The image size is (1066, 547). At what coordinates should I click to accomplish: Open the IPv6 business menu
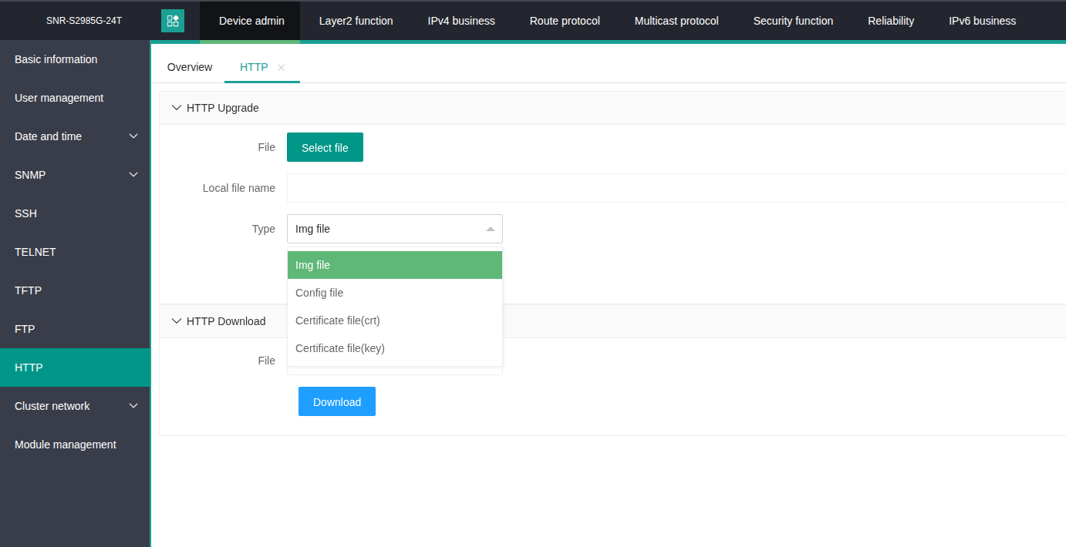point(982,21)
